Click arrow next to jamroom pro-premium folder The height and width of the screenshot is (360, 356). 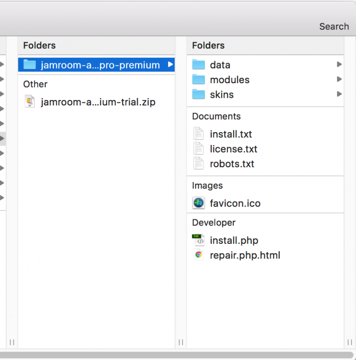click(x=170, y=65)
